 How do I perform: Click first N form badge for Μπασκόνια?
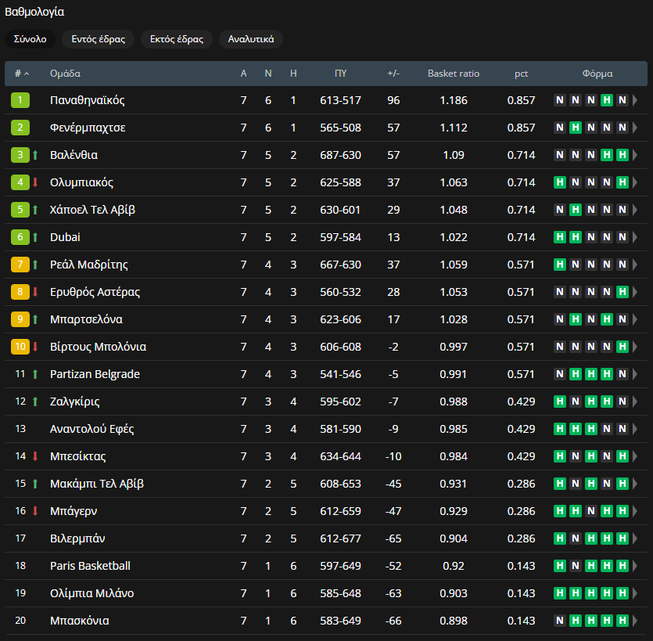click(x=560, y=620)
